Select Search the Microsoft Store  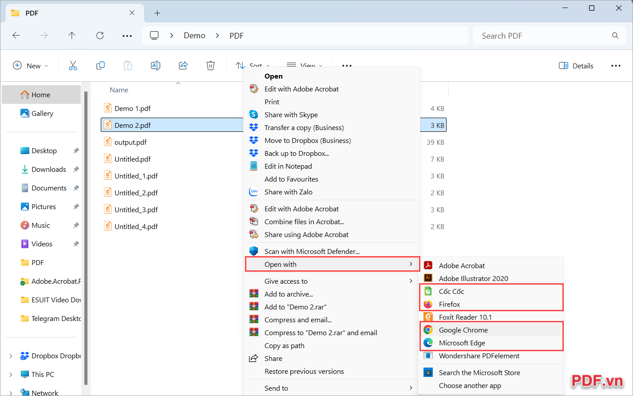tap(491, 372)
